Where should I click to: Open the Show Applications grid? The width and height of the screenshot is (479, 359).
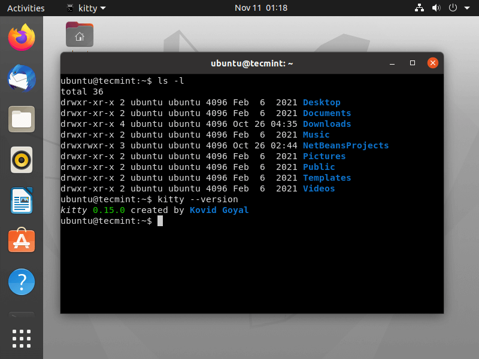[21, 338]
